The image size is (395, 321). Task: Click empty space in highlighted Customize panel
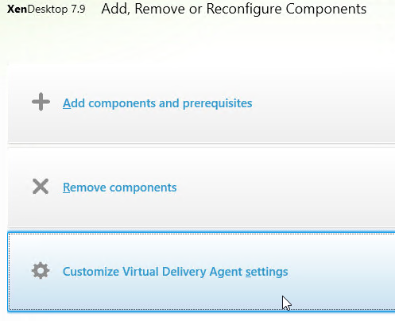tap(342, 272)
